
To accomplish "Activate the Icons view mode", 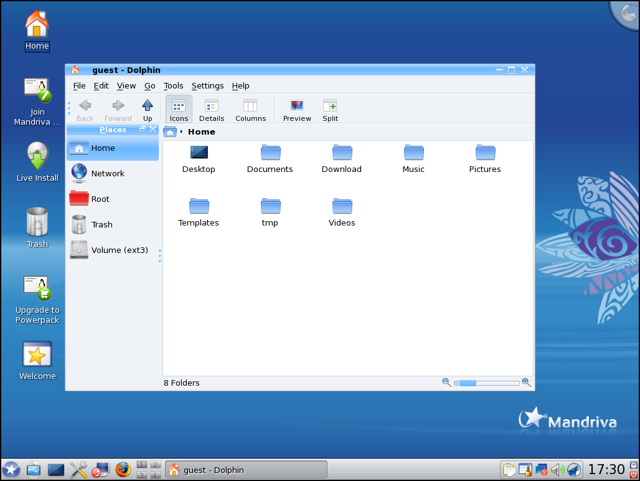I will [x=179, y=110].
